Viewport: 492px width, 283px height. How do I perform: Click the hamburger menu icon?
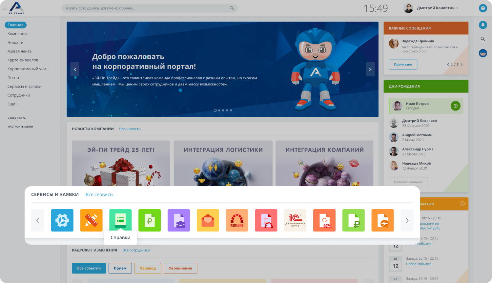point(5,8)
